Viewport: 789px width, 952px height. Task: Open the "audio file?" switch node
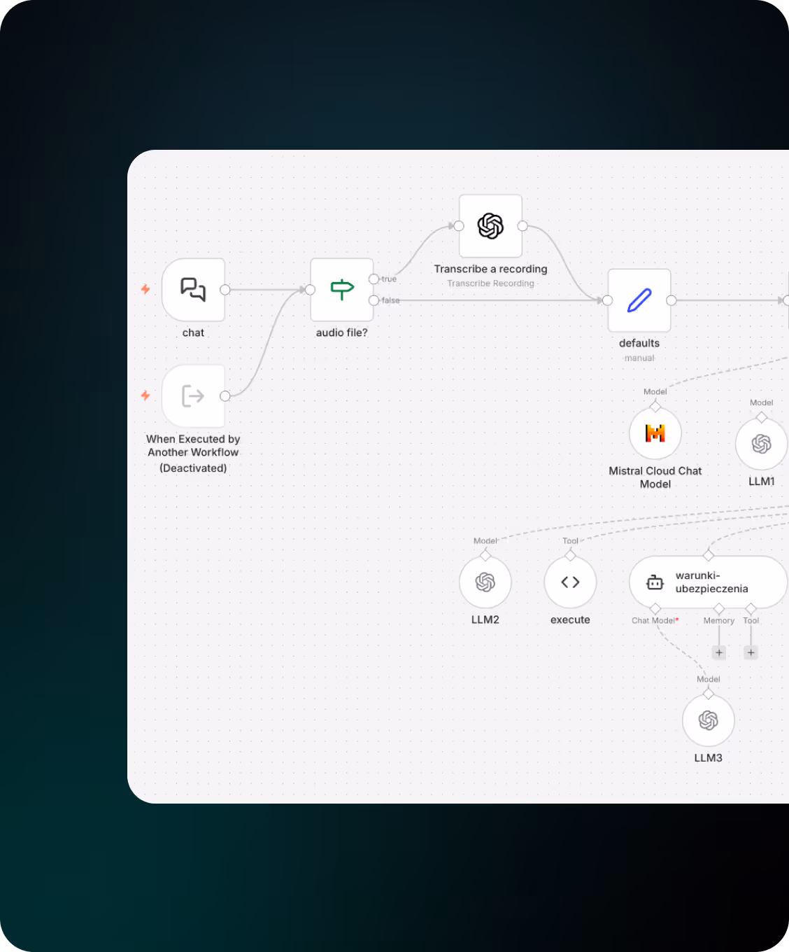pyautogui.click(x=341, y=289)
